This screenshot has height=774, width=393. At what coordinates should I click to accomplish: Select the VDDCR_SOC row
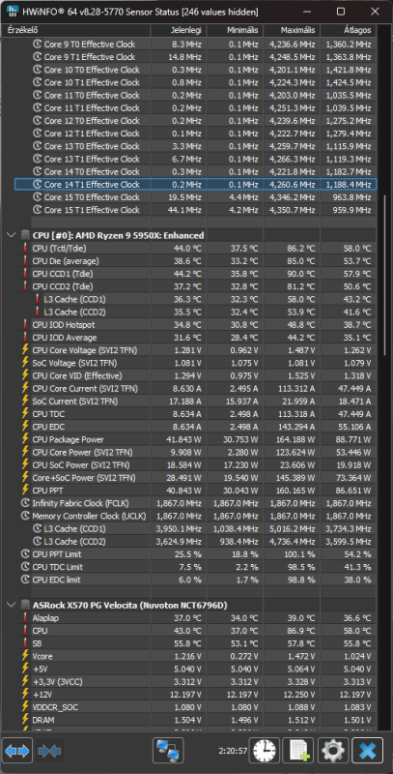[x=195, y=707]
